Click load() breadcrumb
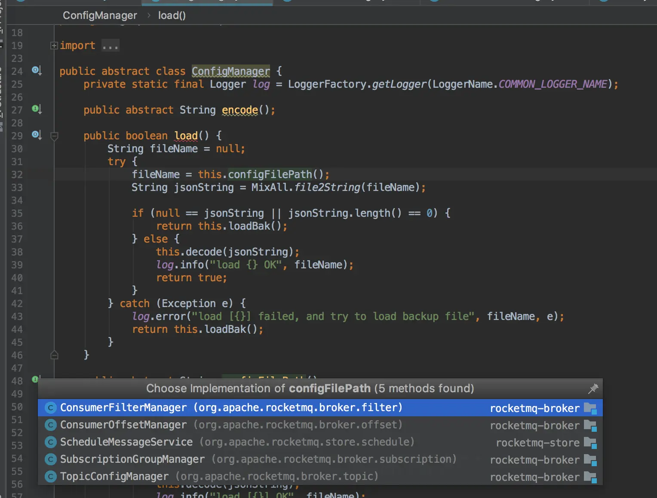The height and width of the screenshot is (498, 657). (x=172, y=15)
